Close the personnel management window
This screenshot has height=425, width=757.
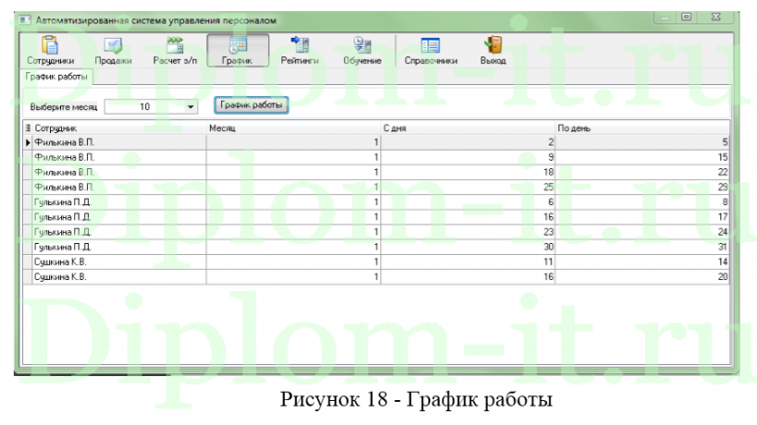[x=715, y=18]
